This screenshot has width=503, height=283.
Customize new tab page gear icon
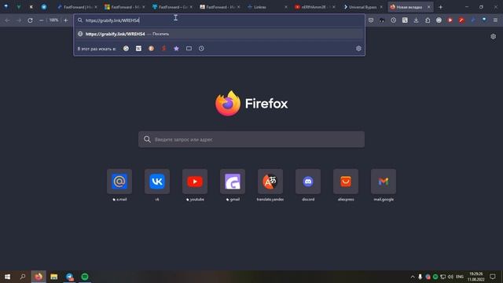[x=494, y=37]
